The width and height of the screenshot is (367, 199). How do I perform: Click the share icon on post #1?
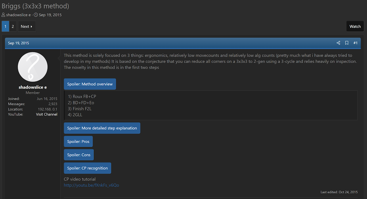(338, 43)
